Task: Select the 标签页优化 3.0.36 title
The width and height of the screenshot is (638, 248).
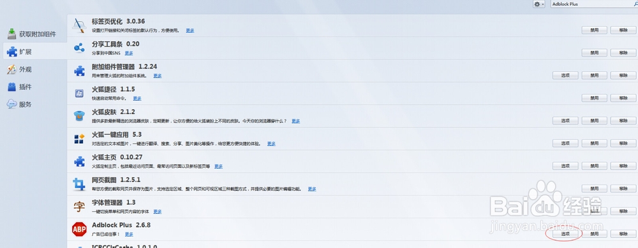Action: [119, 22]
